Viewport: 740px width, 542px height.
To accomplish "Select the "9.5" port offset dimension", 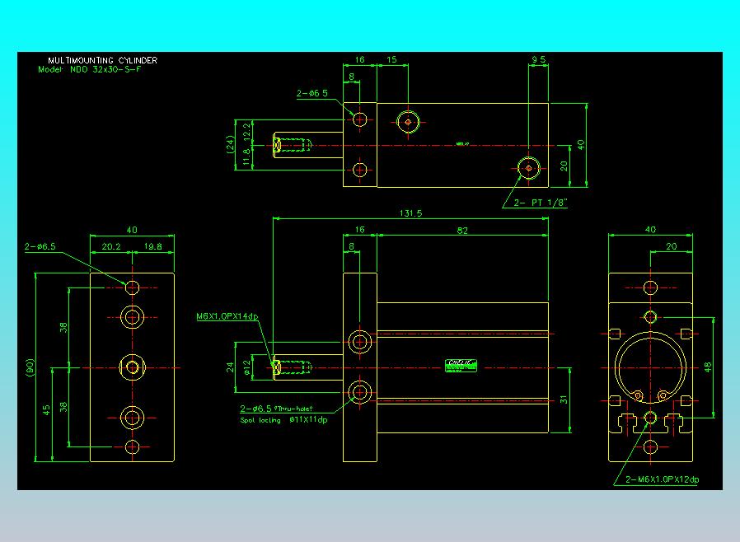I will pos(538,59).
